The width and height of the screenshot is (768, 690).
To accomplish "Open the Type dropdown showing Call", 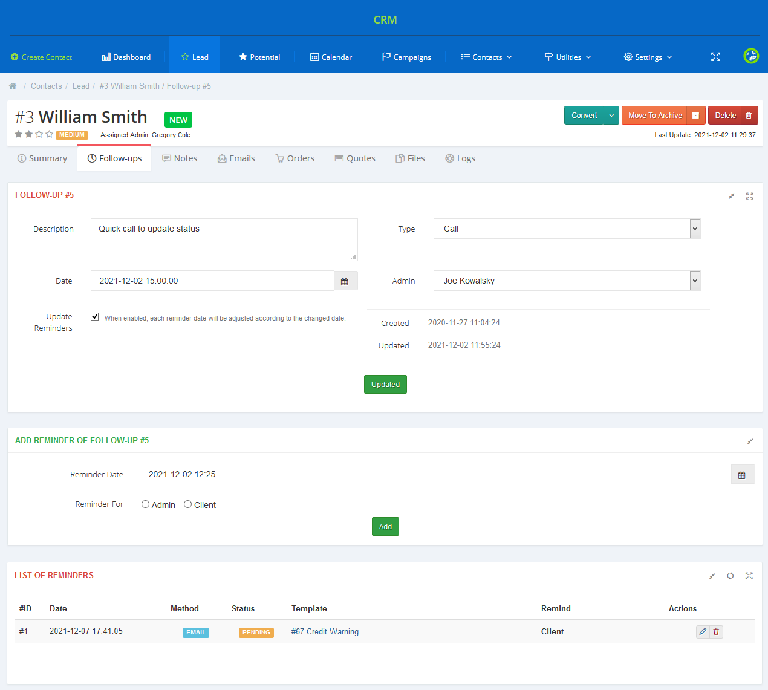I will pos(567,229).
